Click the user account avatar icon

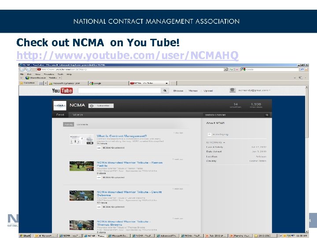[232, 90]
